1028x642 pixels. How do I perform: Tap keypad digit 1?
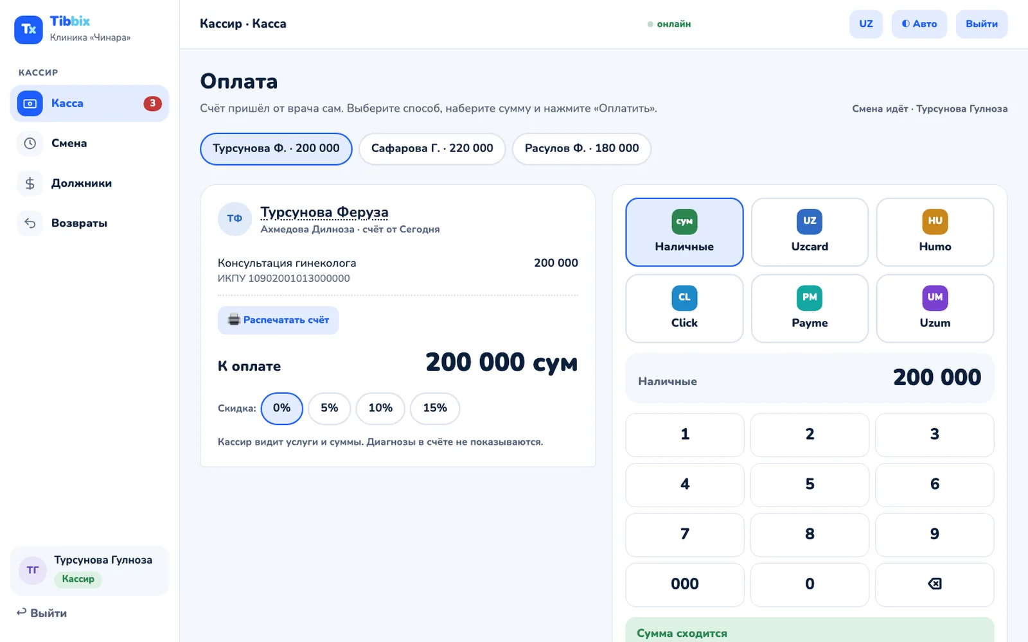pyautogui.click(x=685, y=435)
